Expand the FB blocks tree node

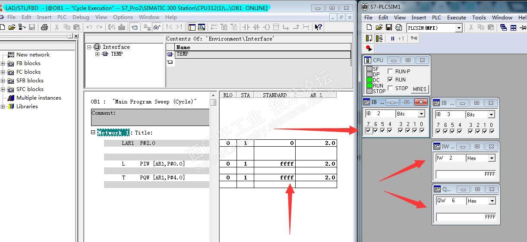point(3,63)
